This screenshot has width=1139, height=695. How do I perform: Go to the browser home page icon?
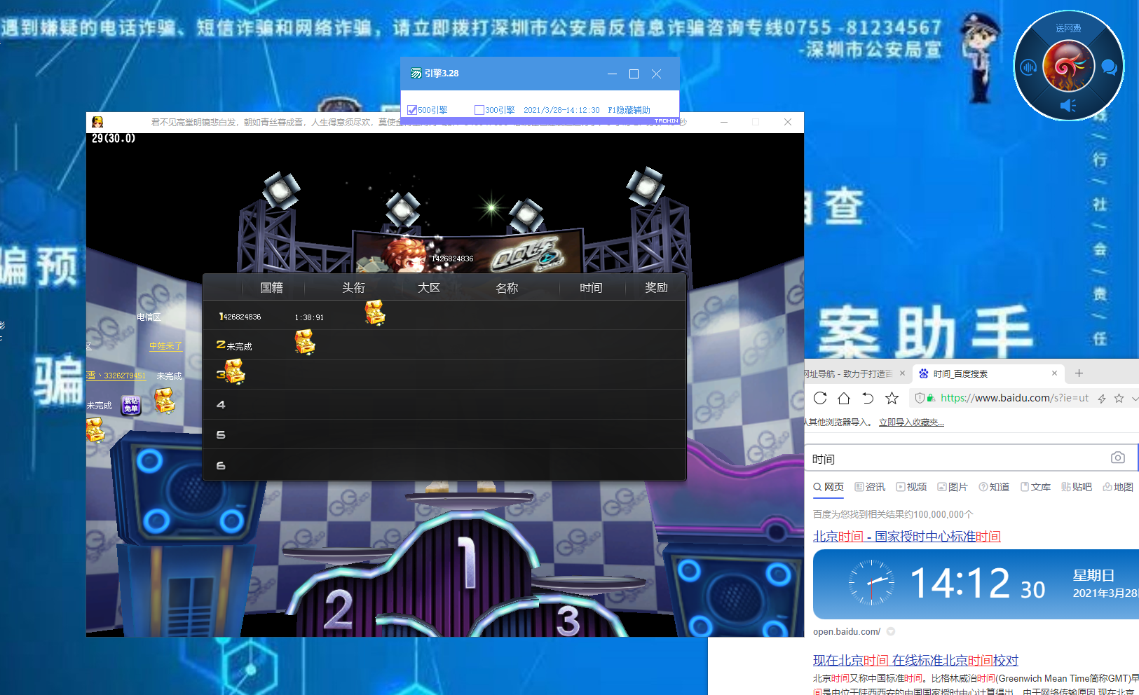pos(844,398)
